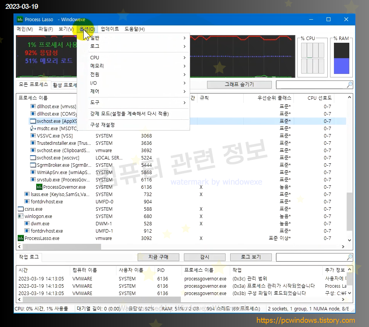Screen dimensions: 369x327
Task: Switch to 모든 프로세스 tab
Action: click(x=34, y=84)
